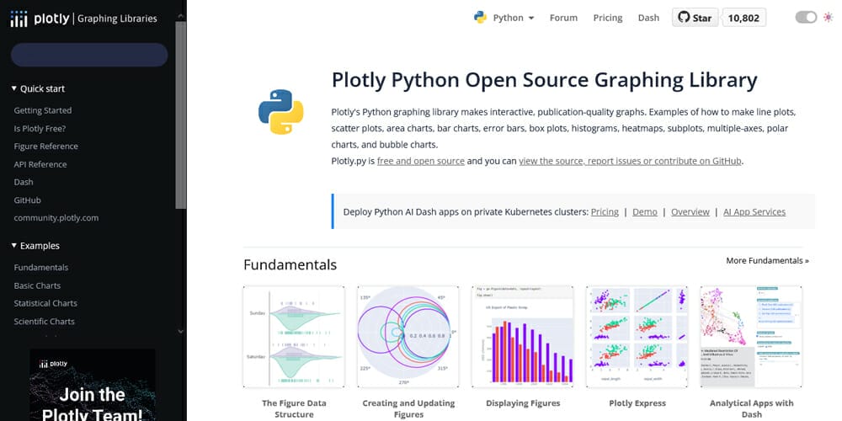Open The Figure Data Structure thumbnail
The image size is (842, 421).
294,337
